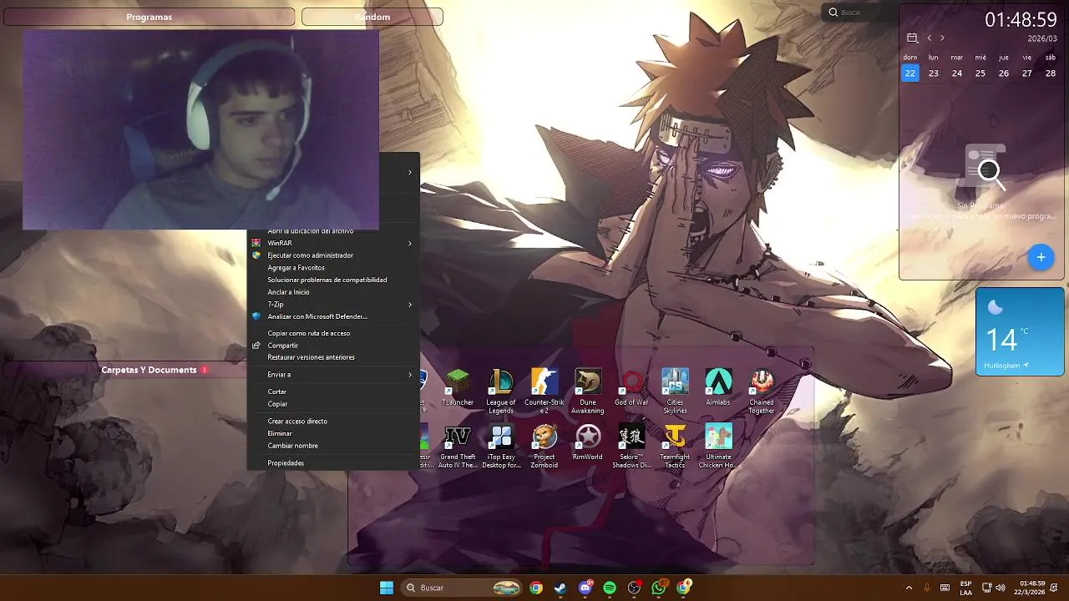The width and height of the screenshot is (1069, 601).
Task: Choose Restaurar versiones anteriores
Action: [333, 357]
